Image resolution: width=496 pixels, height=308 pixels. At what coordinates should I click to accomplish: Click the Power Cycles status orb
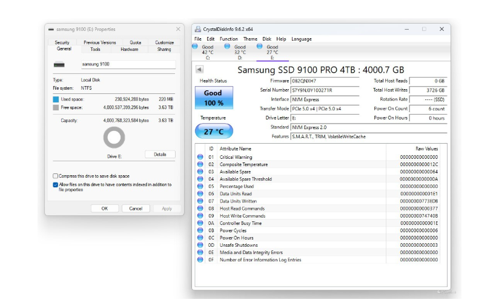click(x=200, y=230)
